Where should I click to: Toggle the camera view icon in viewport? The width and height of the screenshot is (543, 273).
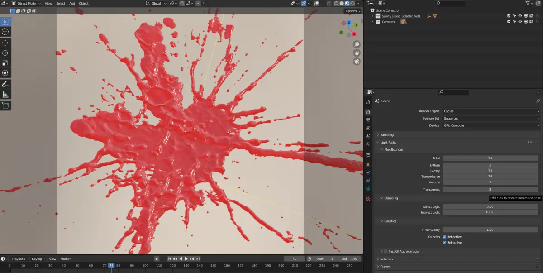pos(357,62)
